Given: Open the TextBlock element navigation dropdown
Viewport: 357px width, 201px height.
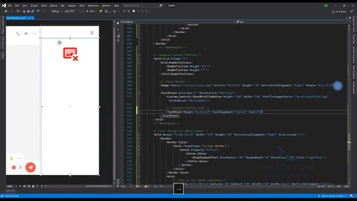Looking at the screenshot, I should click(177, 22).
